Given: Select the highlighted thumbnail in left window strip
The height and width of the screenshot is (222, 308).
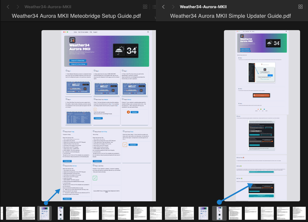Looking at the screenshot, I should click(44, 213).
